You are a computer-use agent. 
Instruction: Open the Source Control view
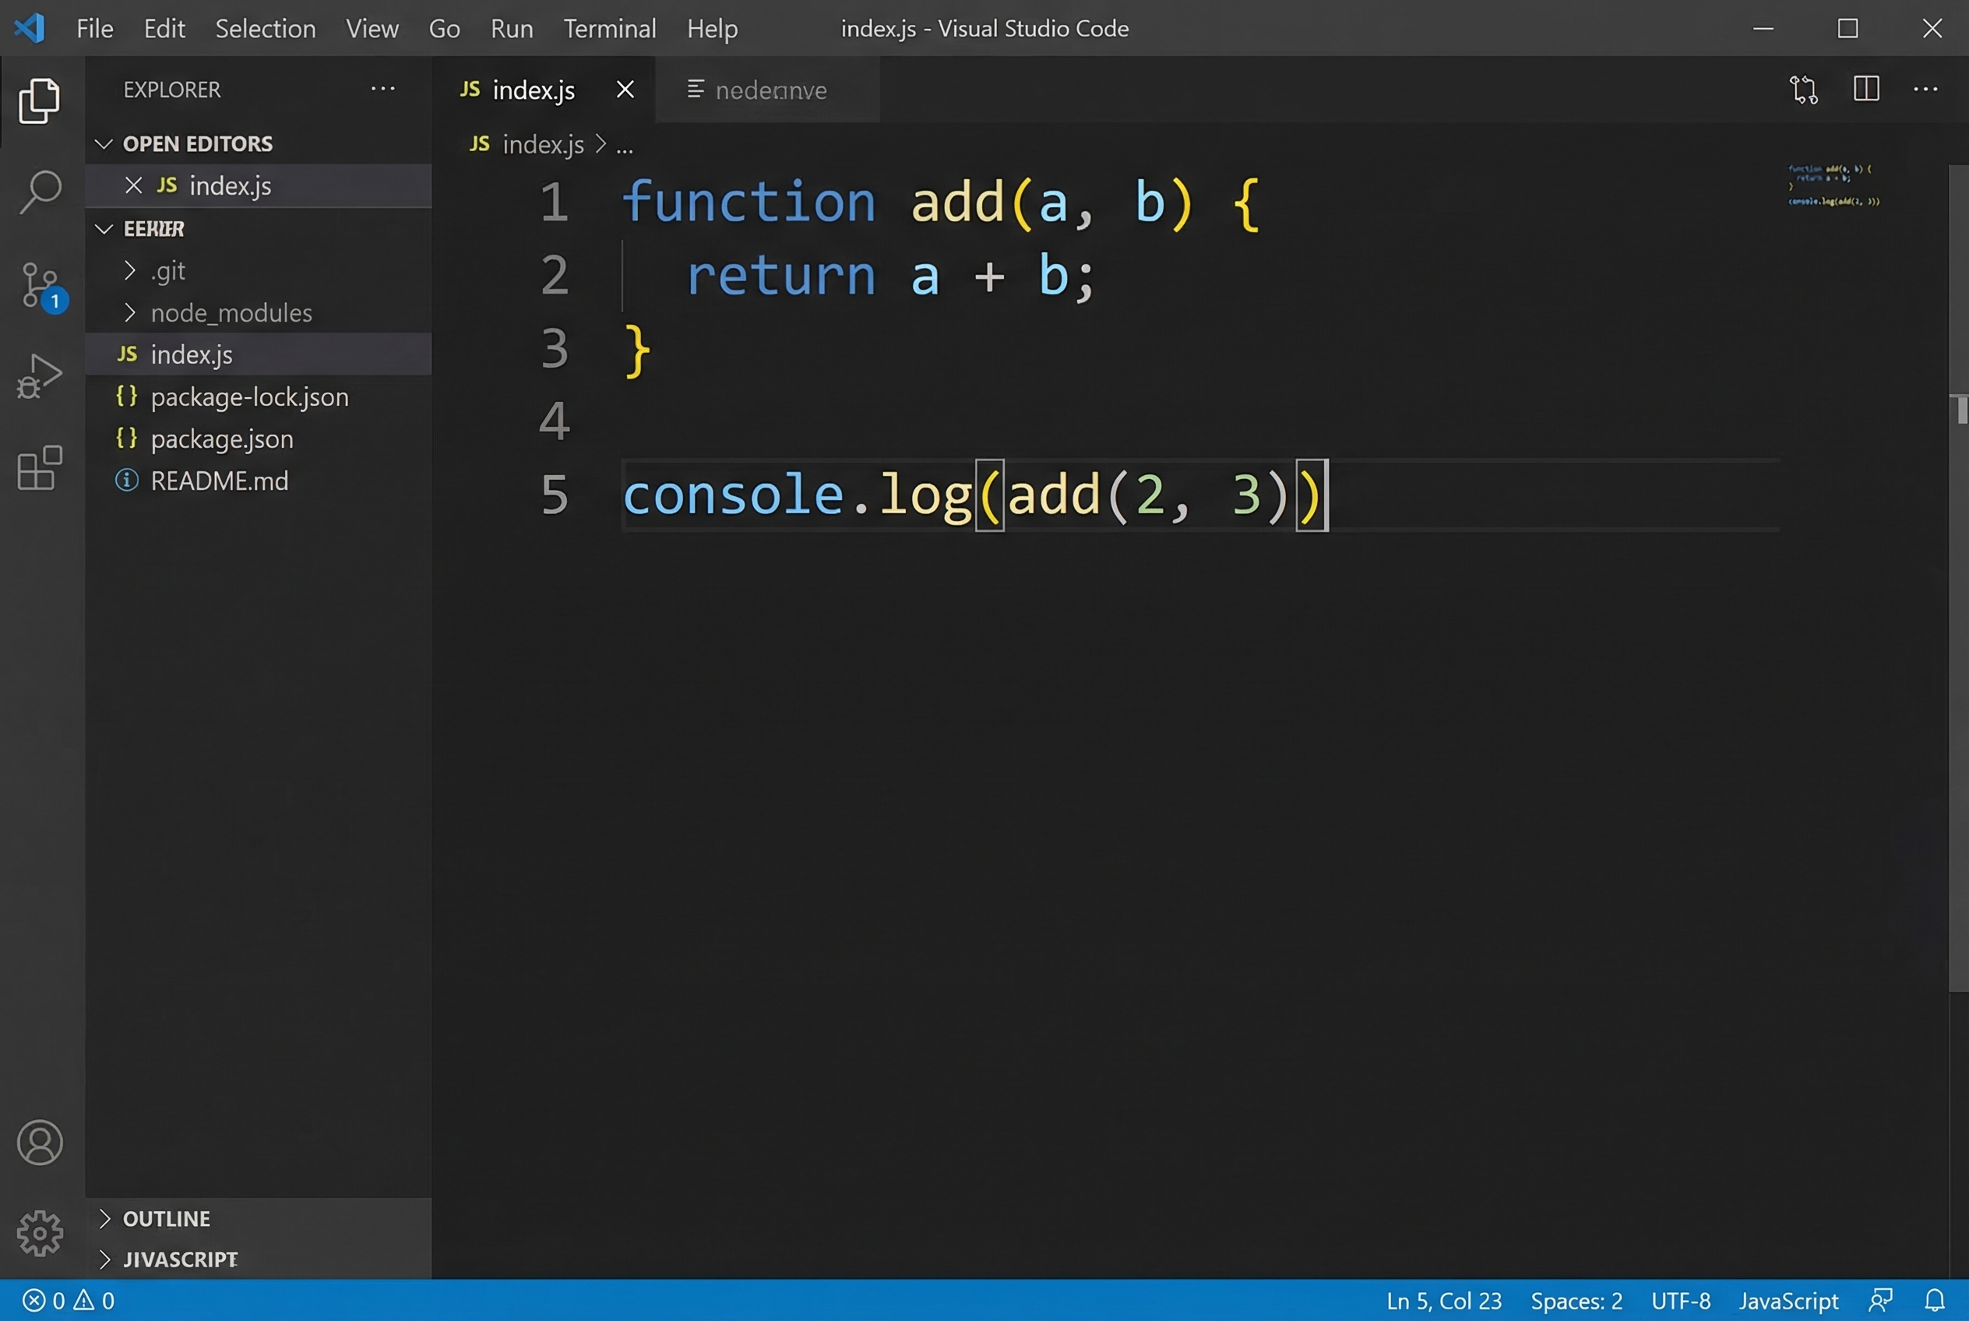pos(40,287)
